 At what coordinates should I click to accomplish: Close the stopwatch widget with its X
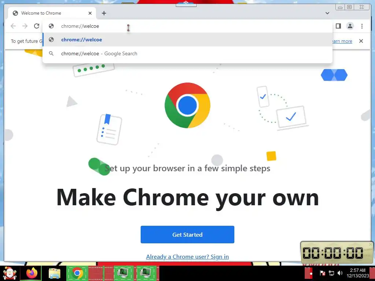coord(371,244)
